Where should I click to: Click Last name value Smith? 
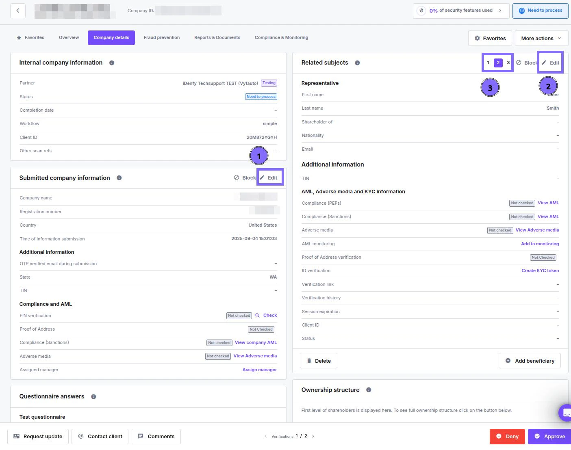pos(553,108)
